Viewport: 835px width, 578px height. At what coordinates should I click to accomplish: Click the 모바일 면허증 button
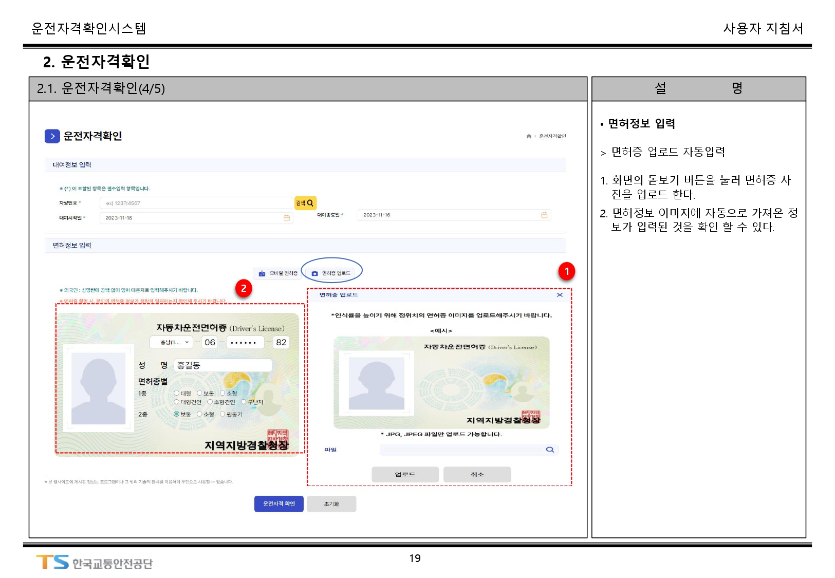278,273
